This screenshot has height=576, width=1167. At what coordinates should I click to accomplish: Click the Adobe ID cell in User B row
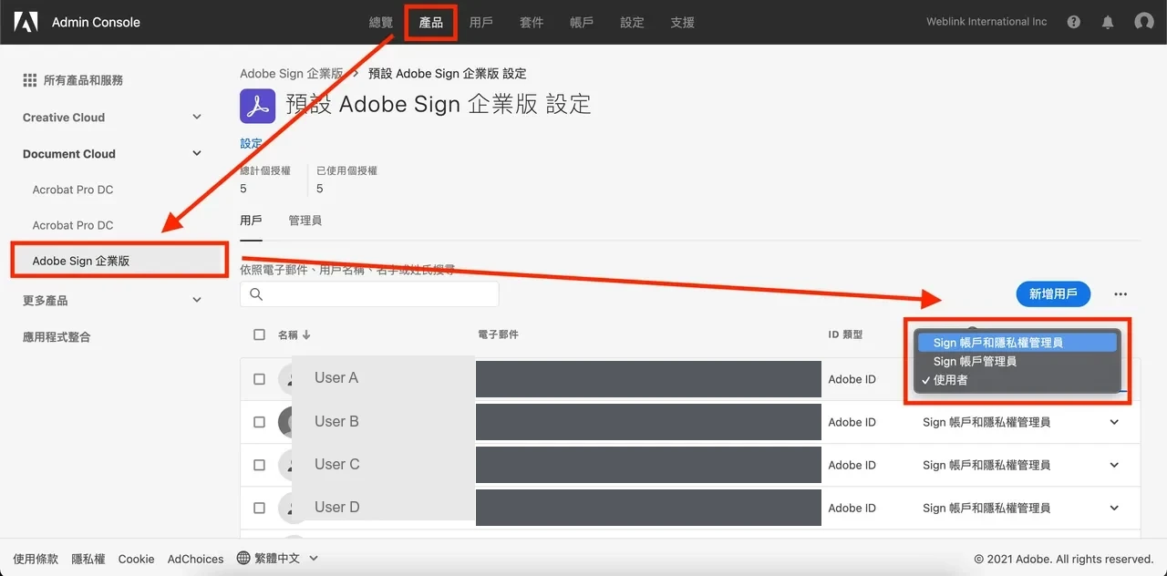(852, 422)
